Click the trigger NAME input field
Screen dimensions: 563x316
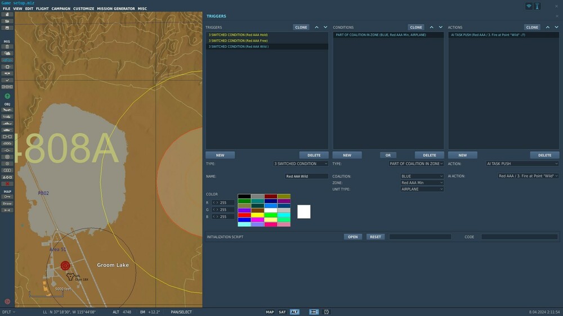click(x=306, y=177)
